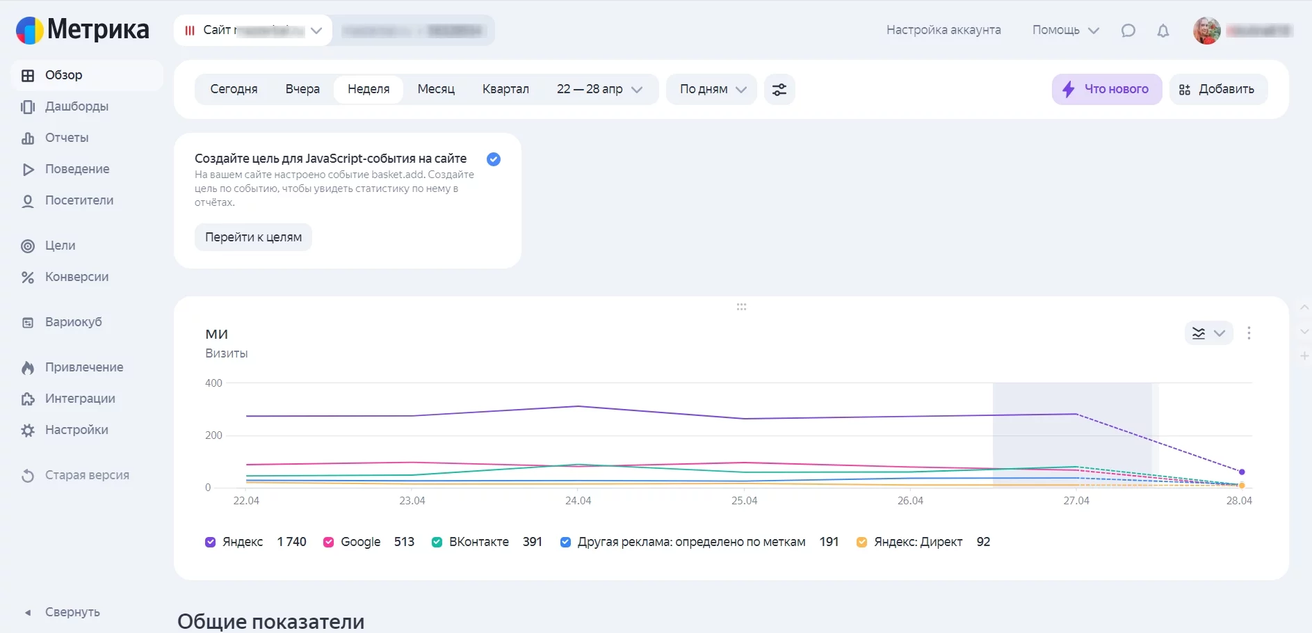Viewport: 1312px width, 633px height.
Task: Click the notifications bell icon
Action: click(1163, 31)
